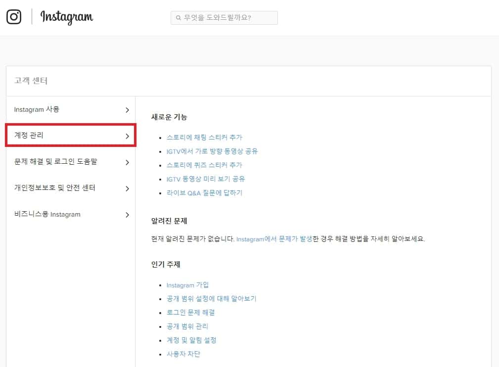
Task: Click inside the '무엇을 도와드릴까요?' search field
Action: (225, 18)
